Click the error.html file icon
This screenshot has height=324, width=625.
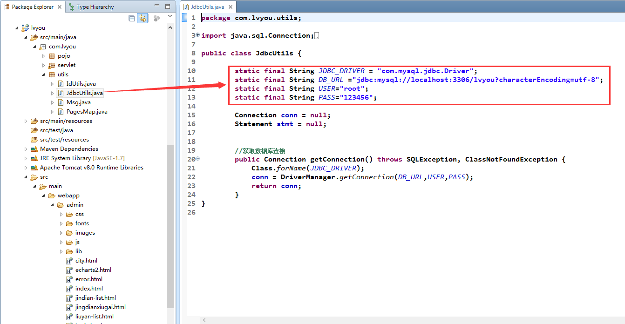[x=69, y=279]
